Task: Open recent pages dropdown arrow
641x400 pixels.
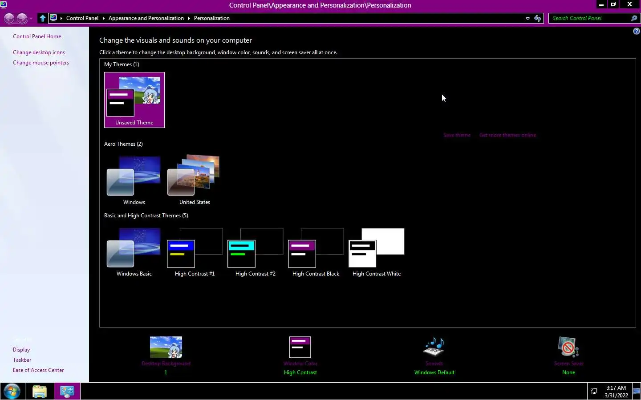Action: 31,19
